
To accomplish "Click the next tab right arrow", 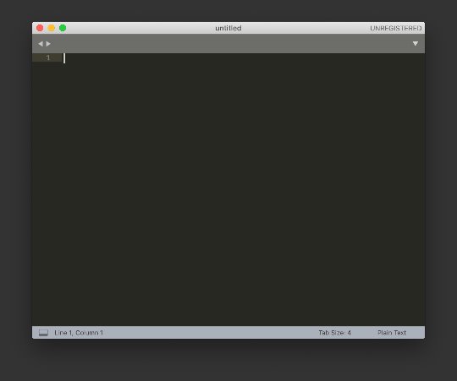I will click(x=48, y=44).
